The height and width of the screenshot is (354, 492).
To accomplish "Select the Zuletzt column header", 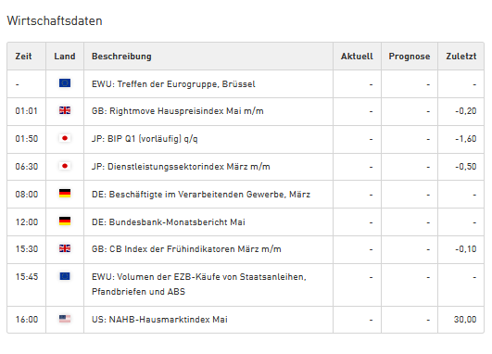I will click(x=461, y=57).
